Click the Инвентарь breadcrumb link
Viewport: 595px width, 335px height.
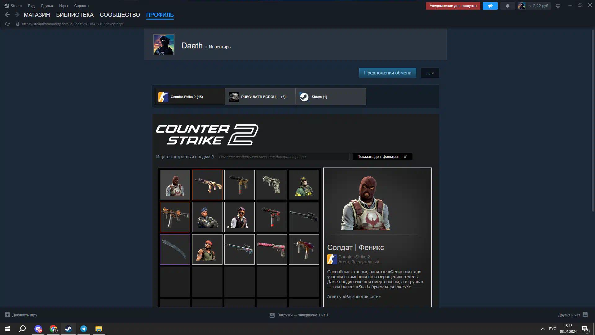point(220,47)
